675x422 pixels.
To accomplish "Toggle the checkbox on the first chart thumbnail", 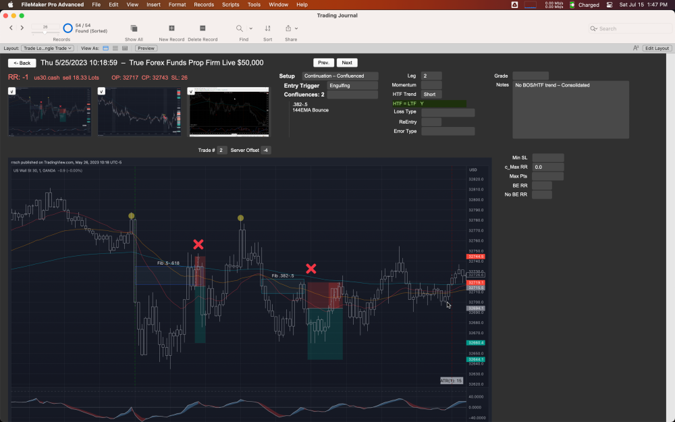I will pyautogui.click(x=11, y=90).
